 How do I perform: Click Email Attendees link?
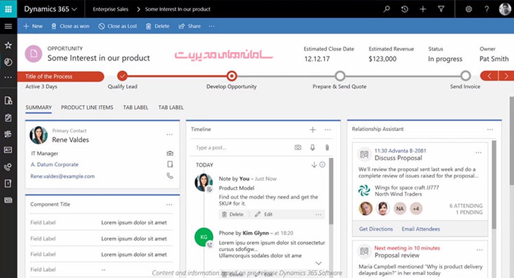(421, 229)
